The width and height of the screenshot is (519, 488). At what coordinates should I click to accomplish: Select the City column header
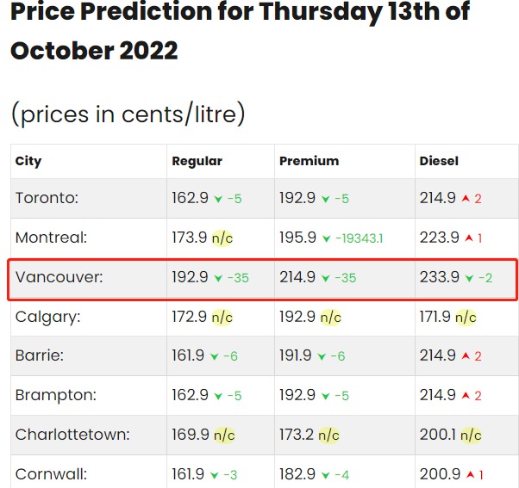pyautogui.click(x=28, y=161)
